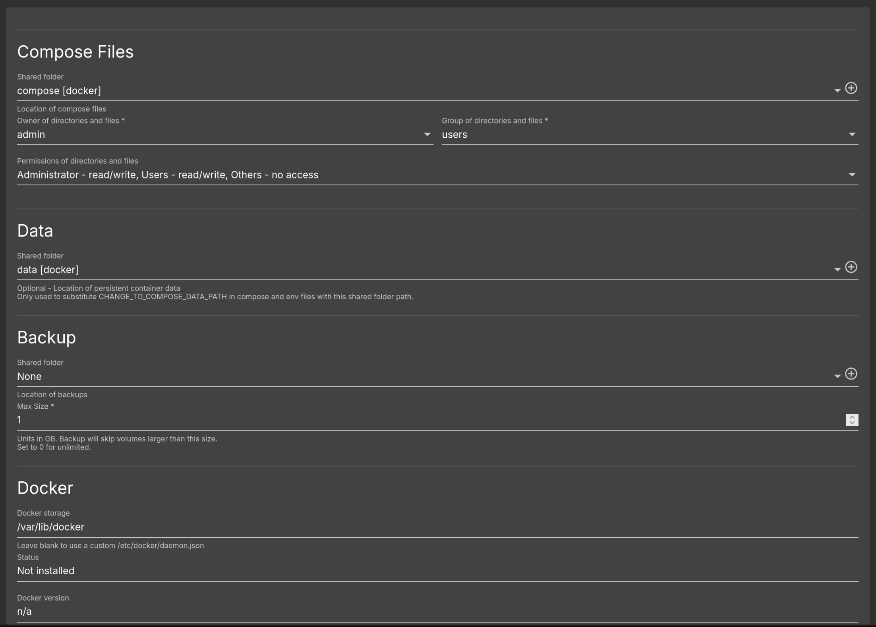Decrease Max Size with down stepper
The height and width of the screenshot is (627, 876).
852,423
